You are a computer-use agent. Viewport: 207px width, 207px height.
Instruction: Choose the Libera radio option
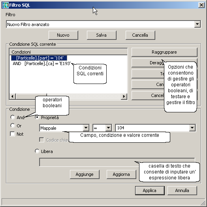37,151
